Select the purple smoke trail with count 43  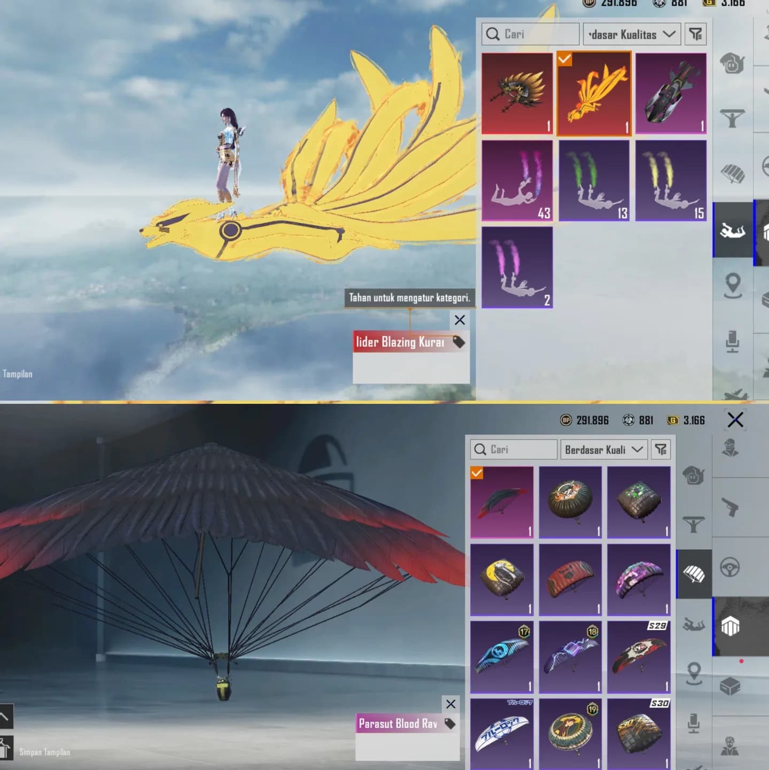point(517,180)
